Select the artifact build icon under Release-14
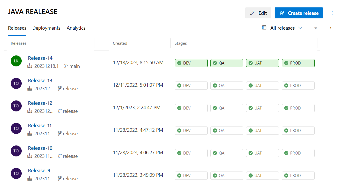This screenshot has width=338, height=188. click(x=29, y=66)
